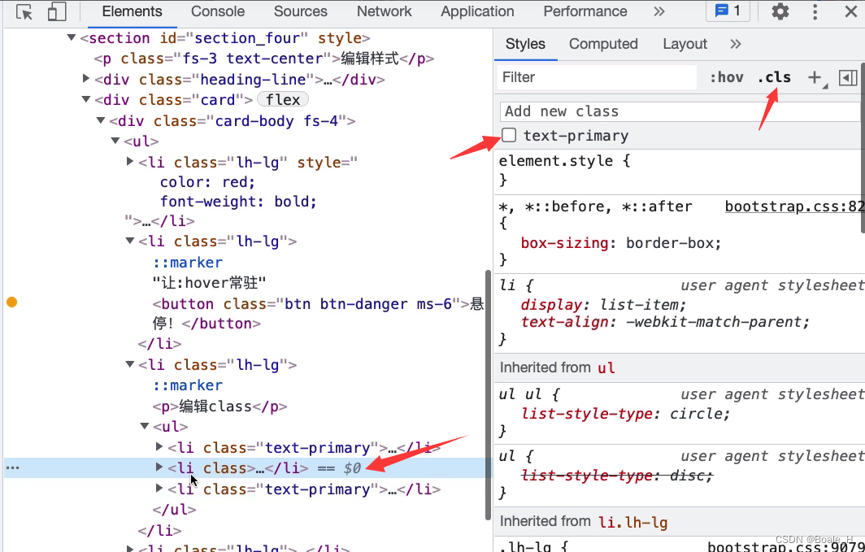Viewport: 865px width, 552px height.
Task: Show more Styles pane tabs chevron
Action: point(736,44)
